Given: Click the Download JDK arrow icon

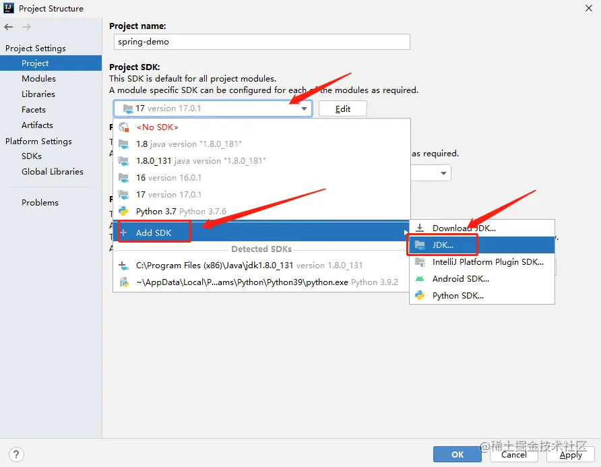Looking at the screenshot, I should (420, 228).
